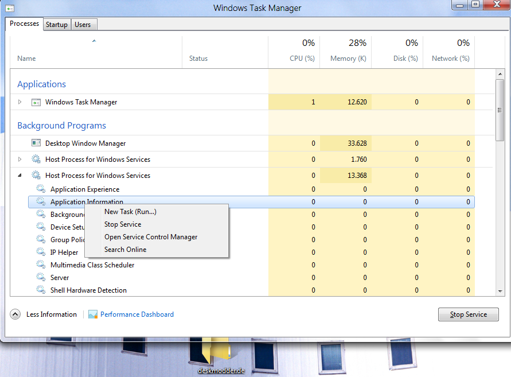
Task: Click the scrollbar down arrow
Action: (x=500, y=292)
